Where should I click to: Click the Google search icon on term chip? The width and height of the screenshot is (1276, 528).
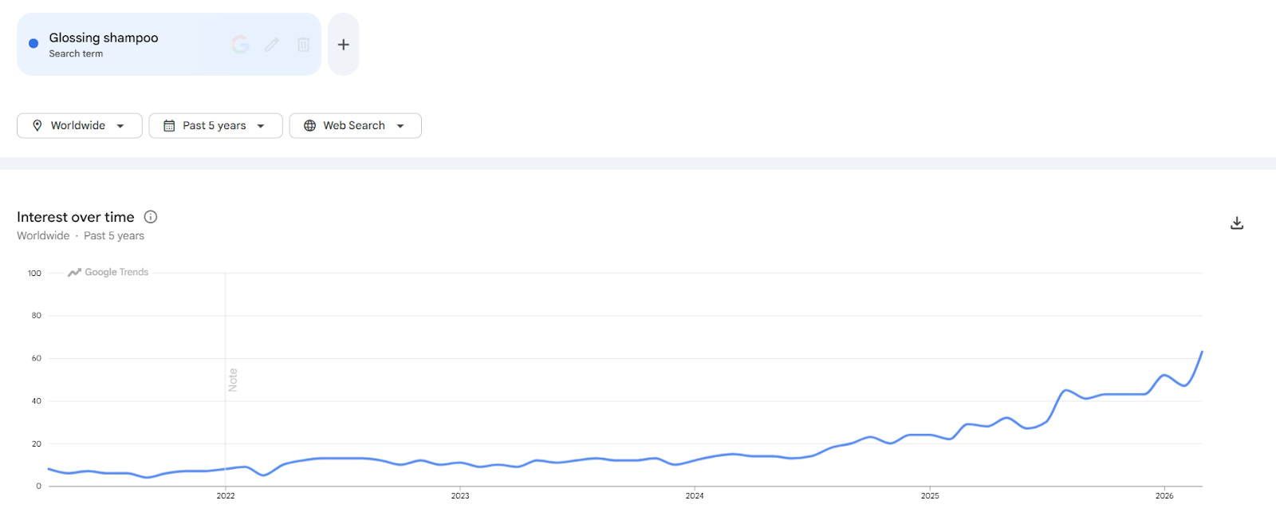point(240,45)
